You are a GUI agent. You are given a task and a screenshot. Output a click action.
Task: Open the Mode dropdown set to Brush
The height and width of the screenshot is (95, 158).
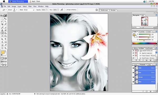coord(29,10)
